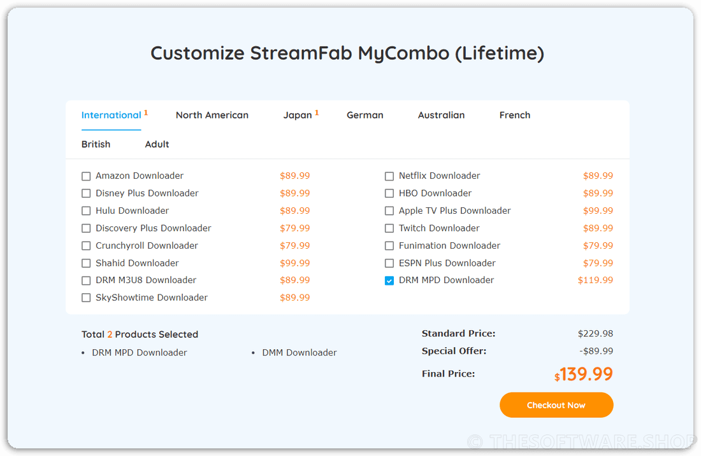Click the Checkout Now button
701x456 pixels.
(x=556, y=405)
